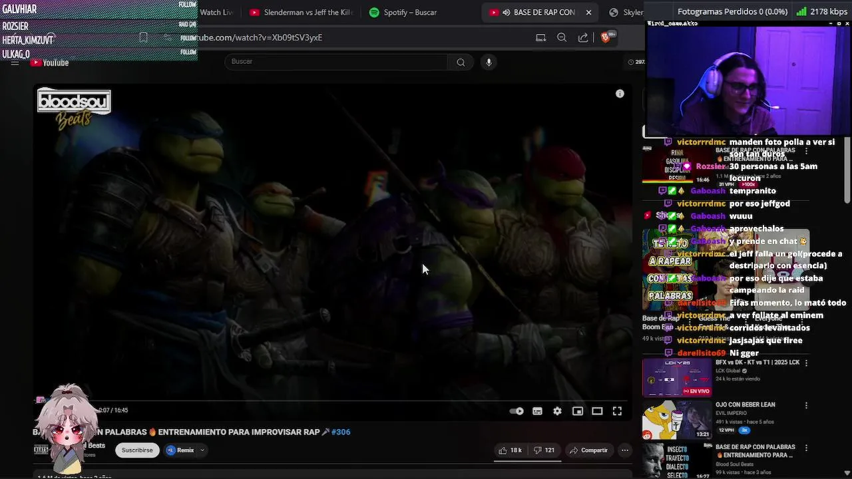Switch to miniplayer mode
The height and width of the screenshot is (479, 852).
tap(578, 411)
